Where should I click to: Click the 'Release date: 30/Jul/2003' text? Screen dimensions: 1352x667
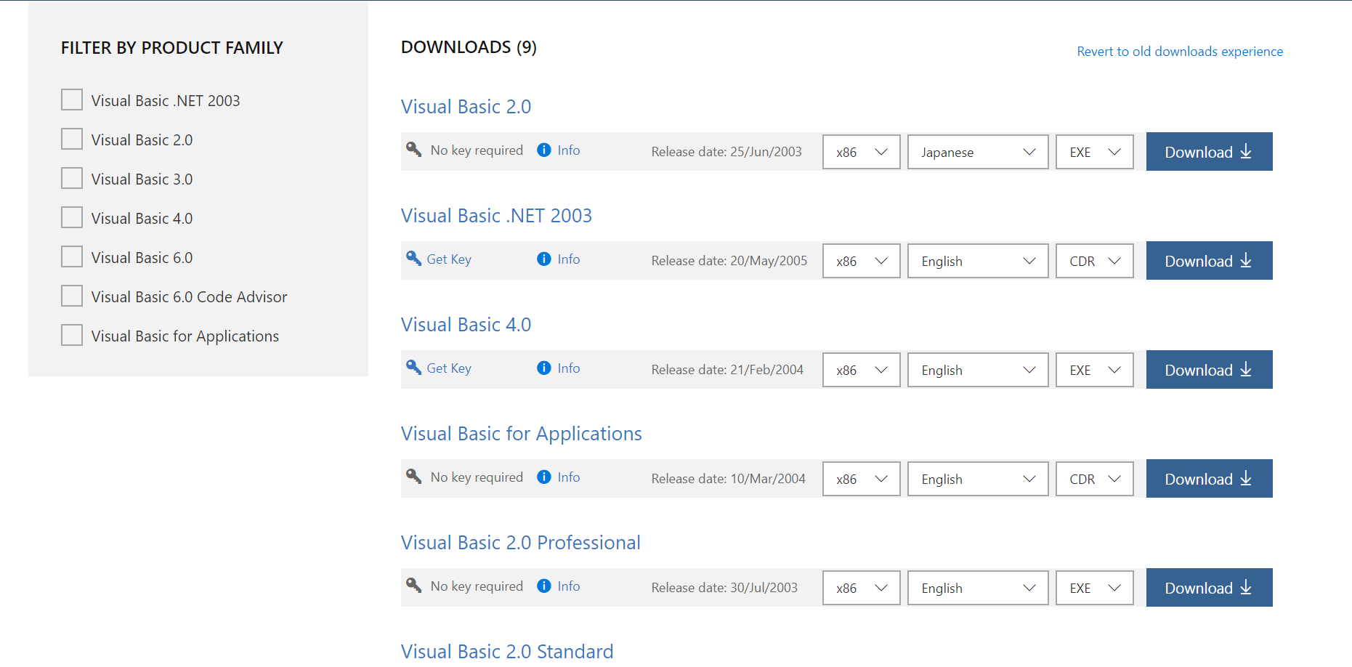[x=724, y=588]
